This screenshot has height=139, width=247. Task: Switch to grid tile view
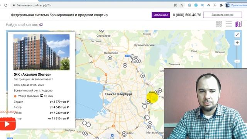coord(219,24)
